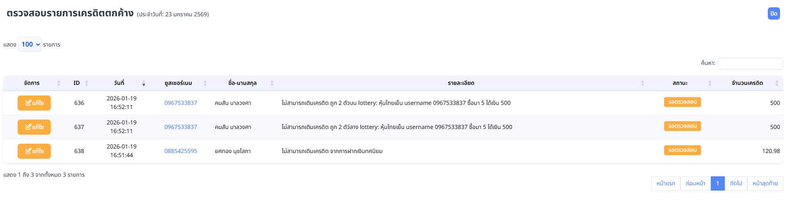Screen dimensions: 785x211
Task: Sort the รายละเอียด column via its arrows
Action: click(x=642, y=83)
